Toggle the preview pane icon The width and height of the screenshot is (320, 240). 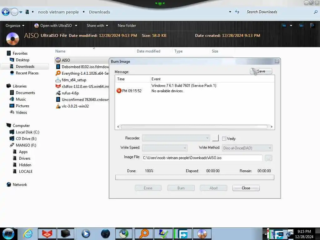point(301,26)
